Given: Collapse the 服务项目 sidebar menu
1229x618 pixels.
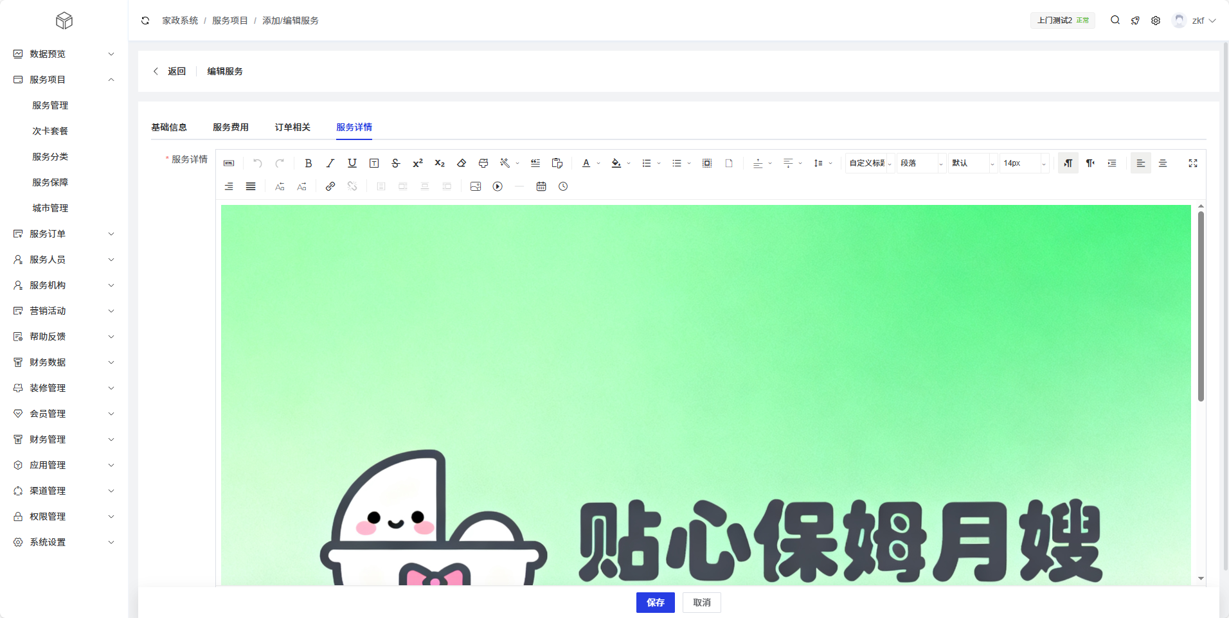Looking at the screenshot, I should coord(64,80).
